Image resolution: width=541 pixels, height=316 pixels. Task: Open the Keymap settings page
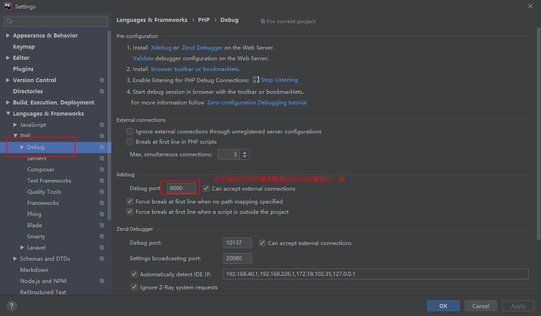click(x=24, y=47)
